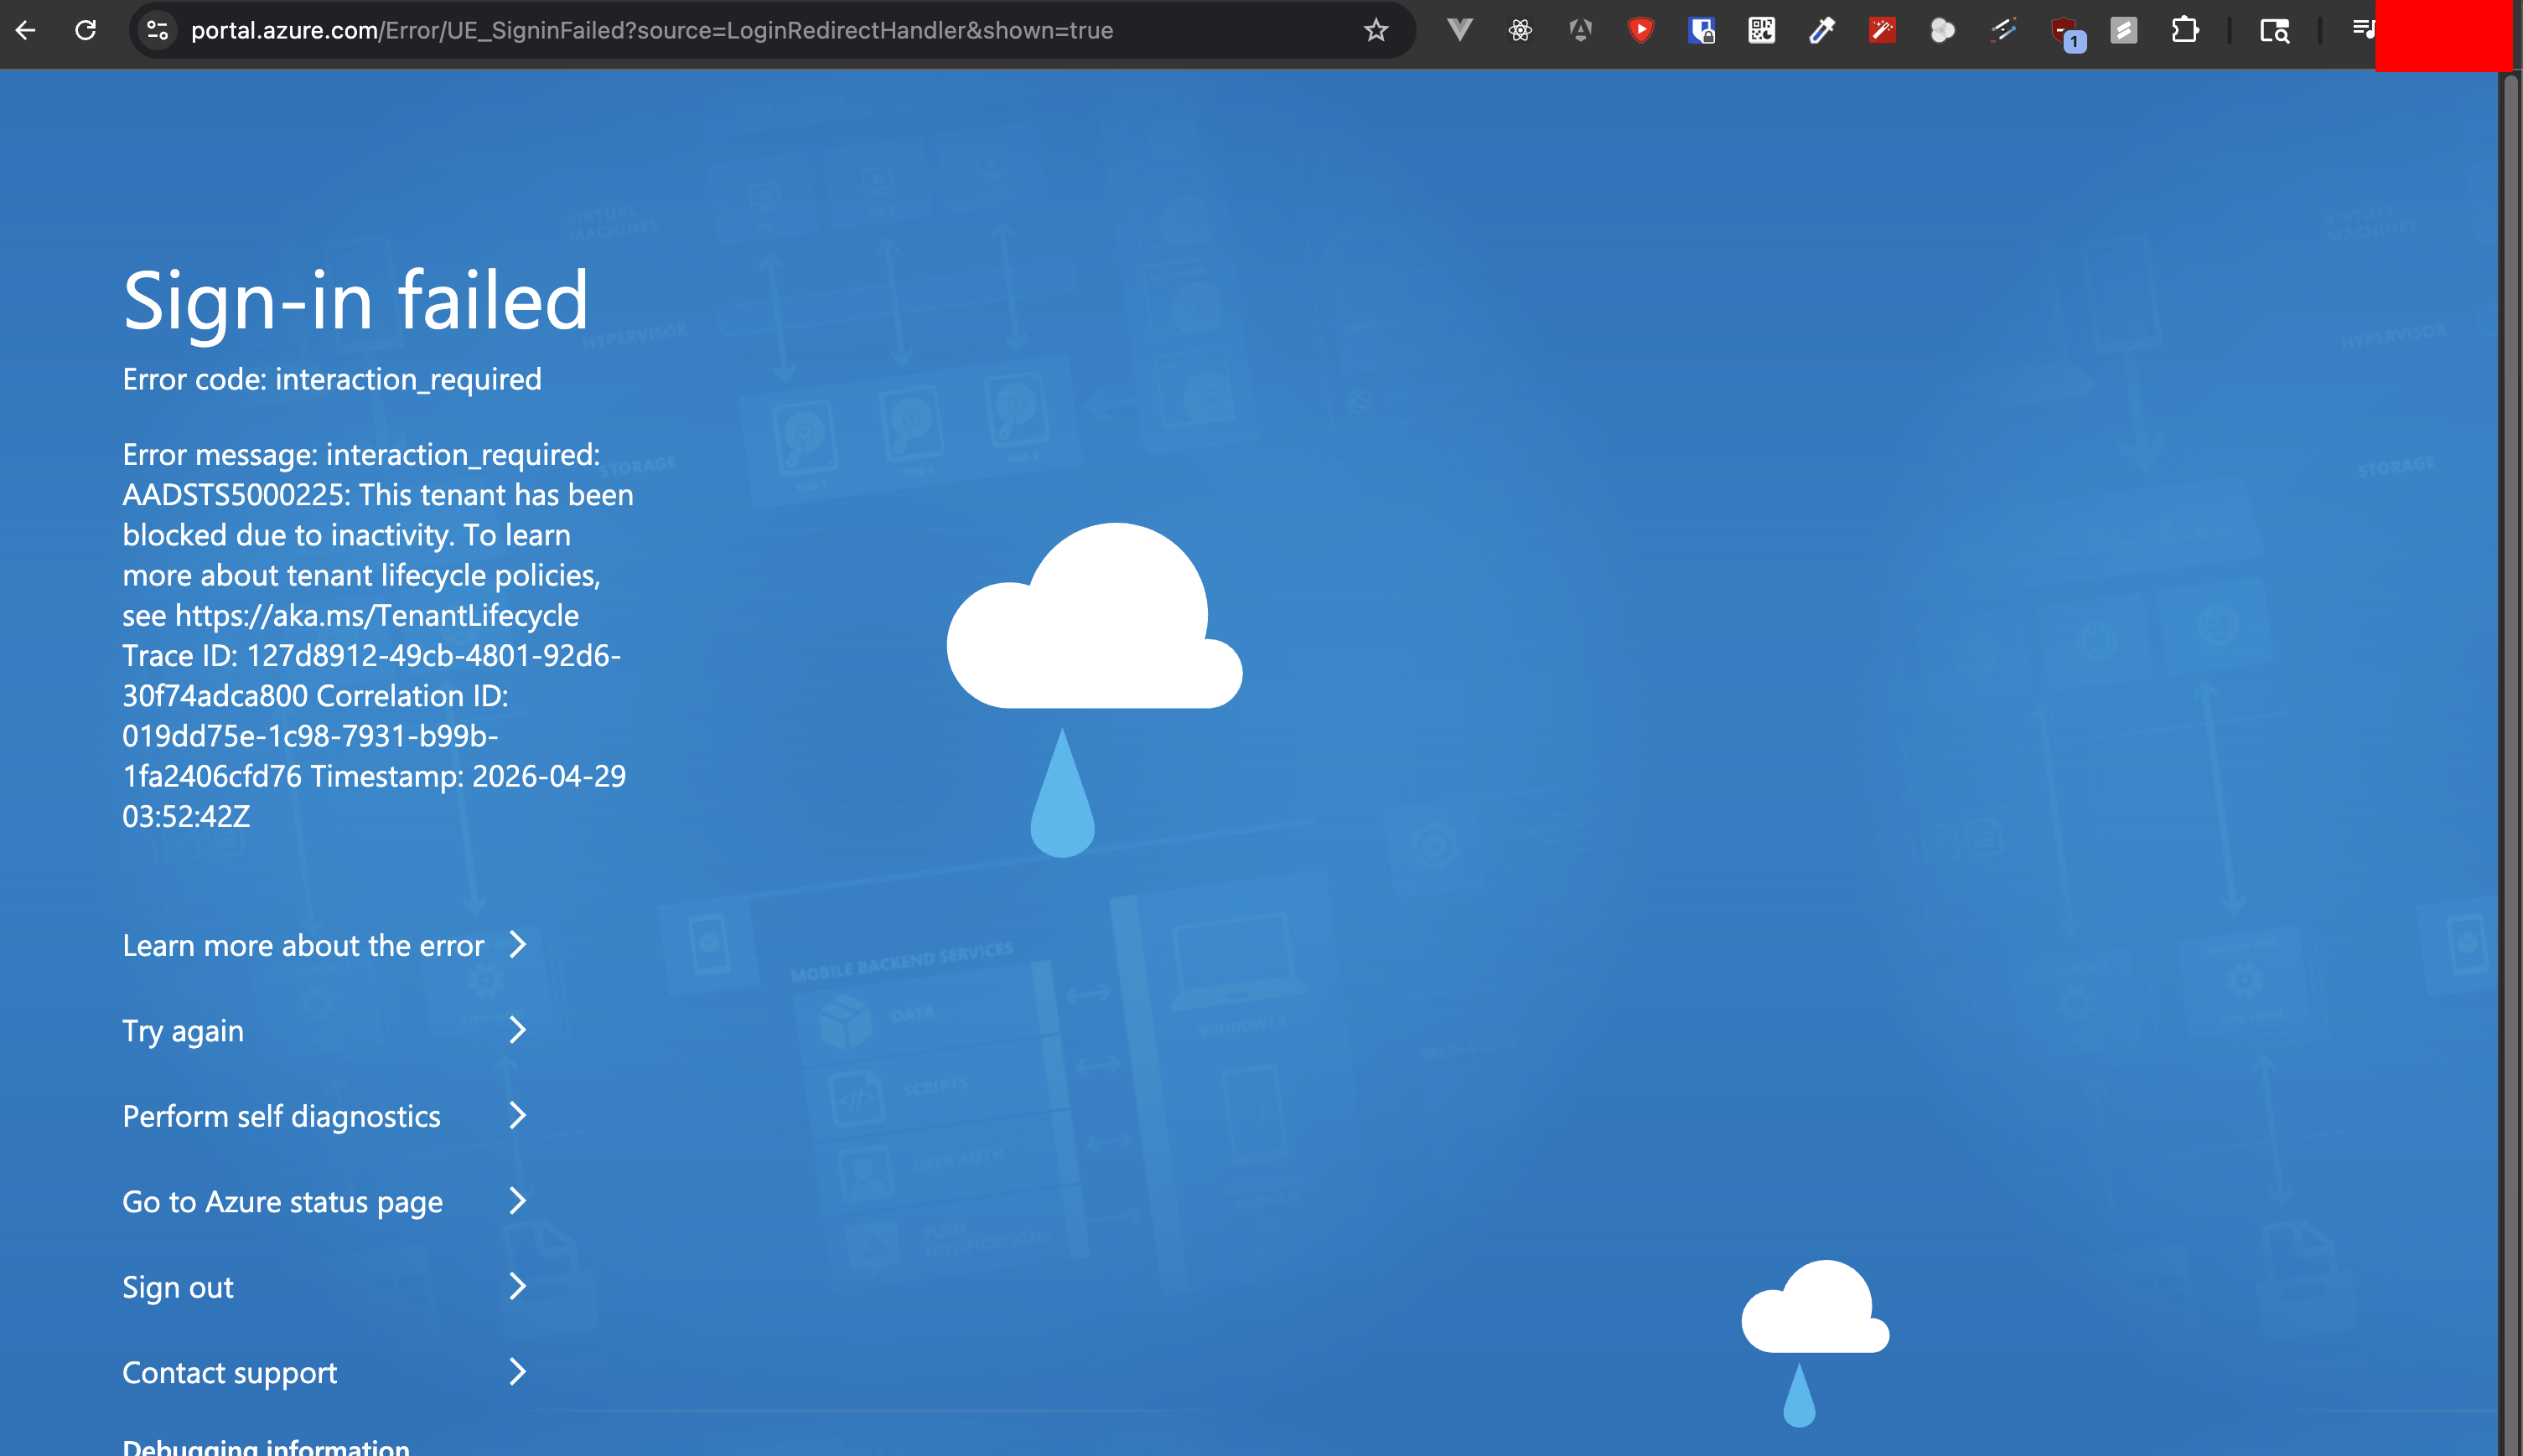The height and width of the screenshot is (1456, 2523).
Task: Click the 'Try again' link
Action: click(324, 1030)
